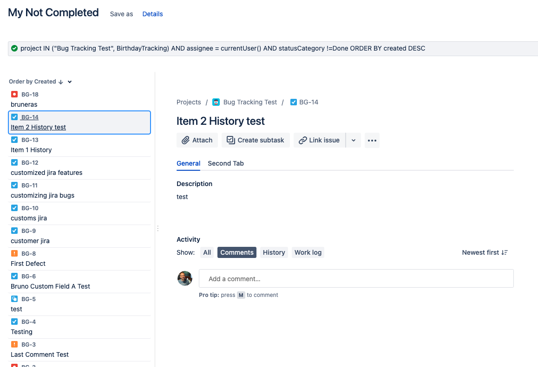Select the General tab
Screen dimensions: 538x367
pyautogui.click(x=188, y=163)
